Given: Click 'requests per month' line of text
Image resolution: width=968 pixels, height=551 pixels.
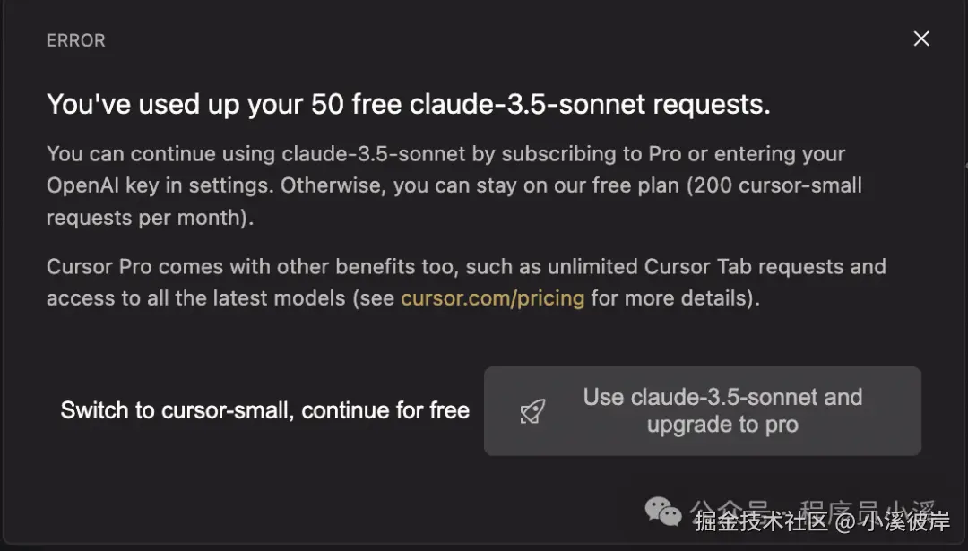Looking at the screenshot, I should pyautogui.click(x=150, y=218).
